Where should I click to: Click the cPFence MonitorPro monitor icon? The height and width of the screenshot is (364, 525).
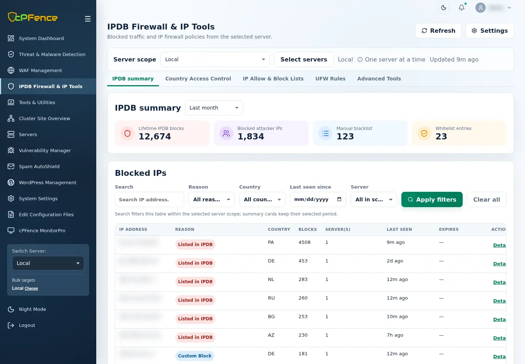[11, 230]
